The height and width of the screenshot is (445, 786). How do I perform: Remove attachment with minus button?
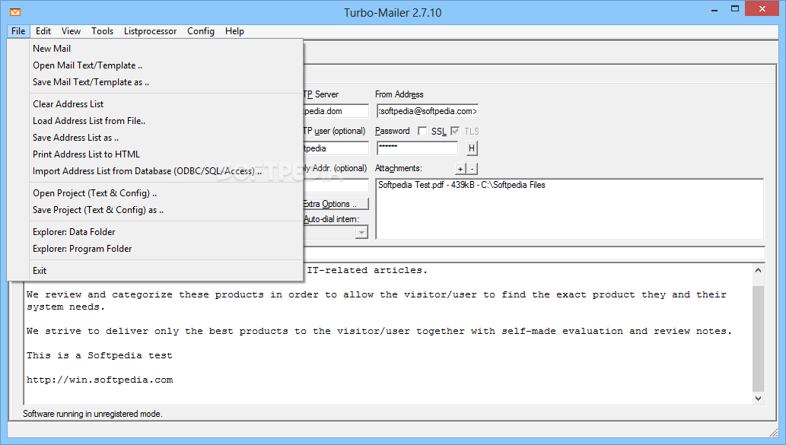(x=472, y=169)
